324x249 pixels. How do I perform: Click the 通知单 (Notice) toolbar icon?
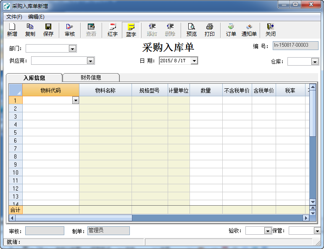click(249, 30)
